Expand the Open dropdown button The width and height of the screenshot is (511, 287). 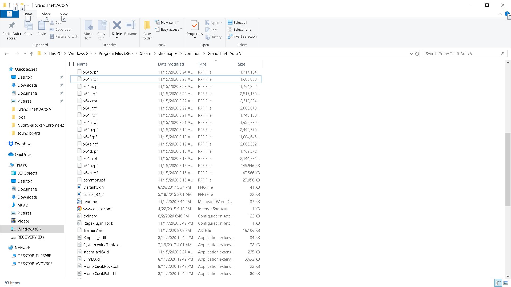[222, 23]
